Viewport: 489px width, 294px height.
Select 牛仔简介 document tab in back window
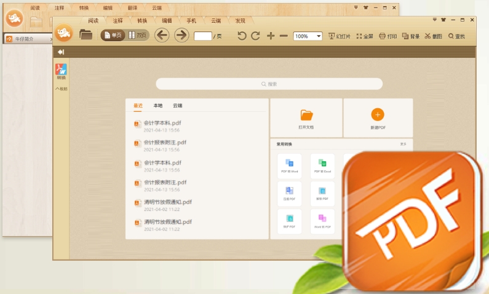(28, 39)
